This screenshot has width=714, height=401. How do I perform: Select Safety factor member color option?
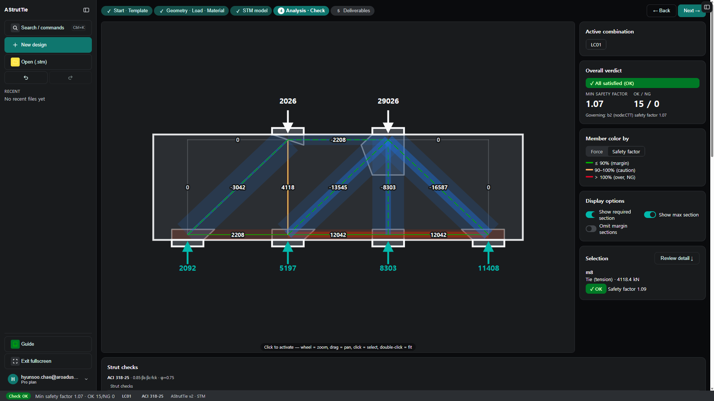[x=626, y=151]
